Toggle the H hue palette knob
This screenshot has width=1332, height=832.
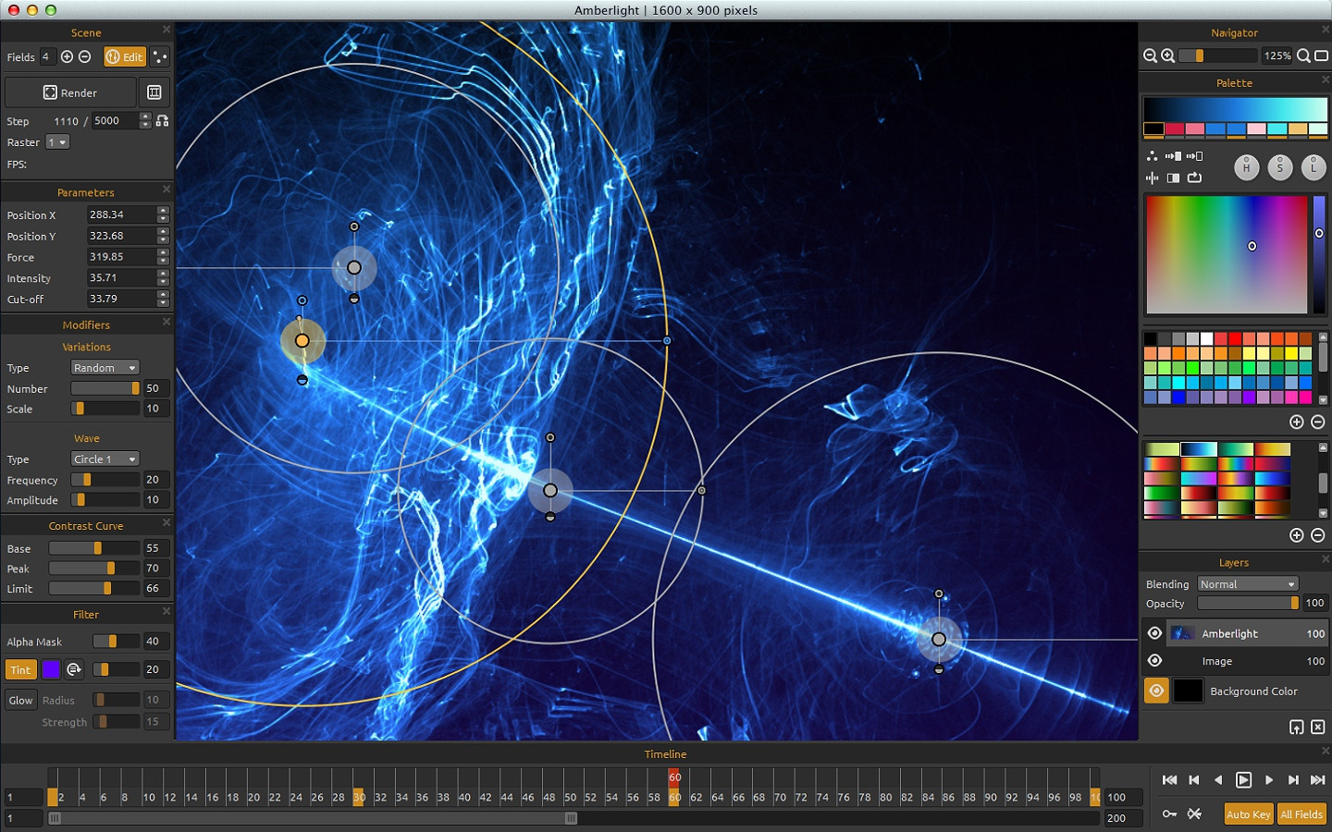point(1247,167)
